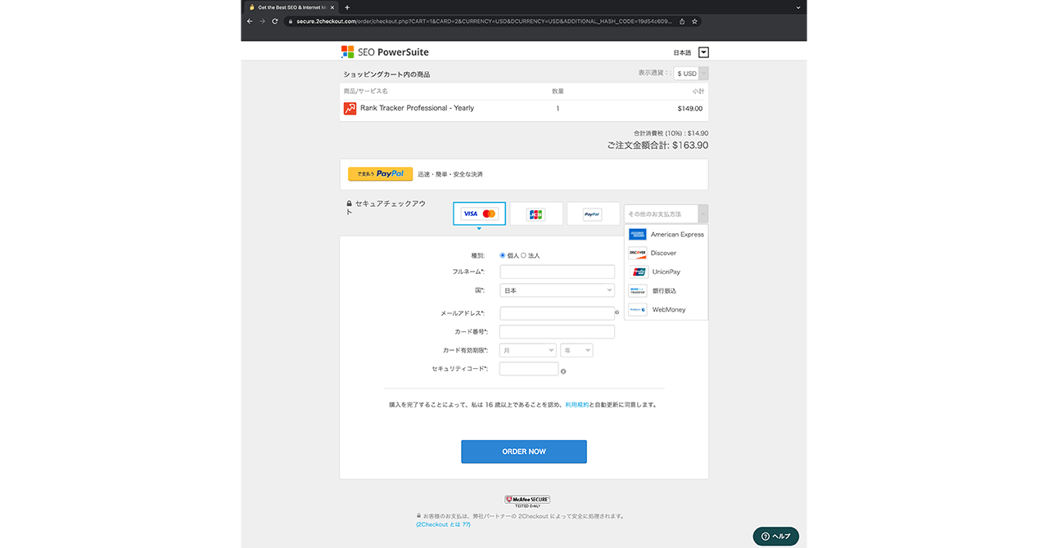Expand the country dropdown showing 日本
This screenshot has height=548, width=1048.
click(x=557, y=290)
